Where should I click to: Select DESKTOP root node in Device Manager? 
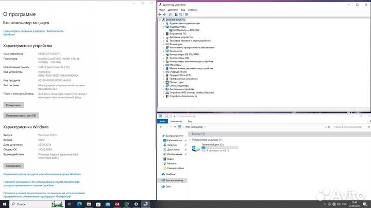(175, 20)
